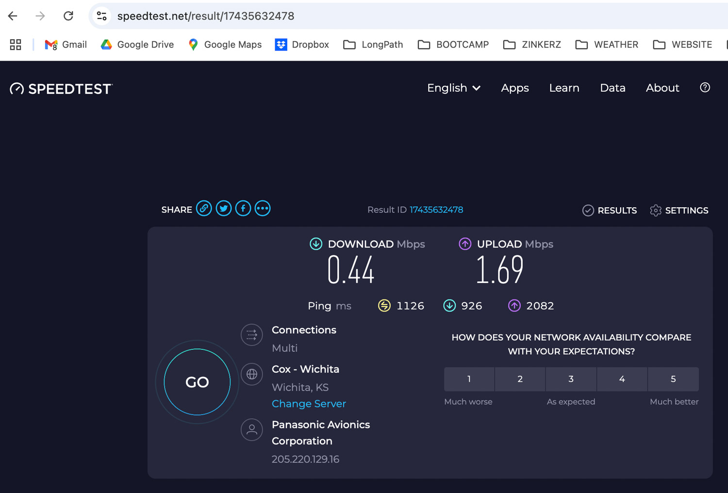
Task: Expand the English language dropdown
Action: (453, 88)
